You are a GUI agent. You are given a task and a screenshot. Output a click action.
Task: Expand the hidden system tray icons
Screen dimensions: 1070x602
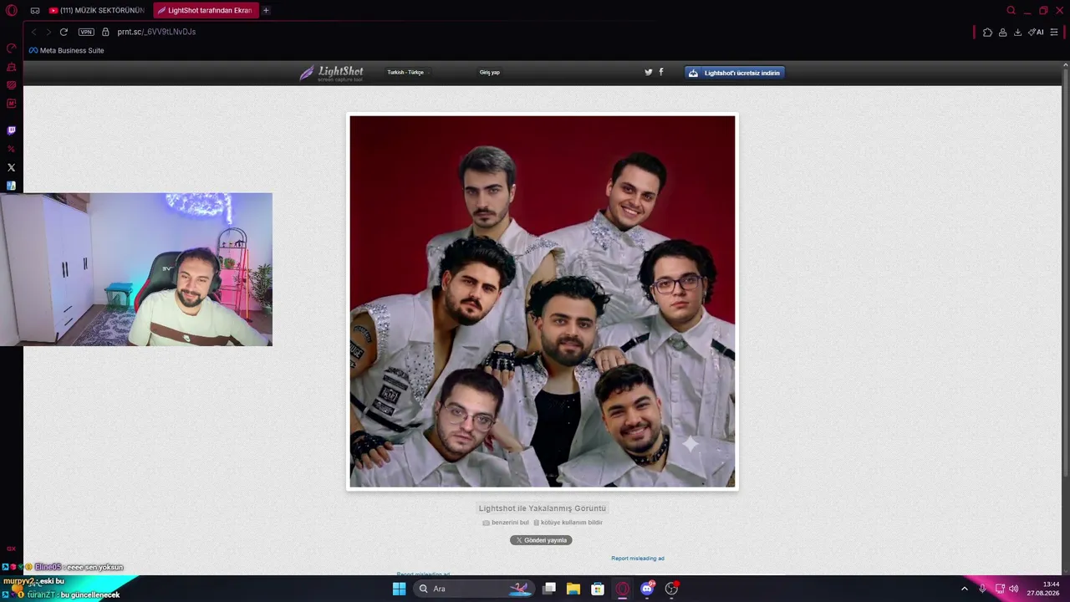pos(965,589)
